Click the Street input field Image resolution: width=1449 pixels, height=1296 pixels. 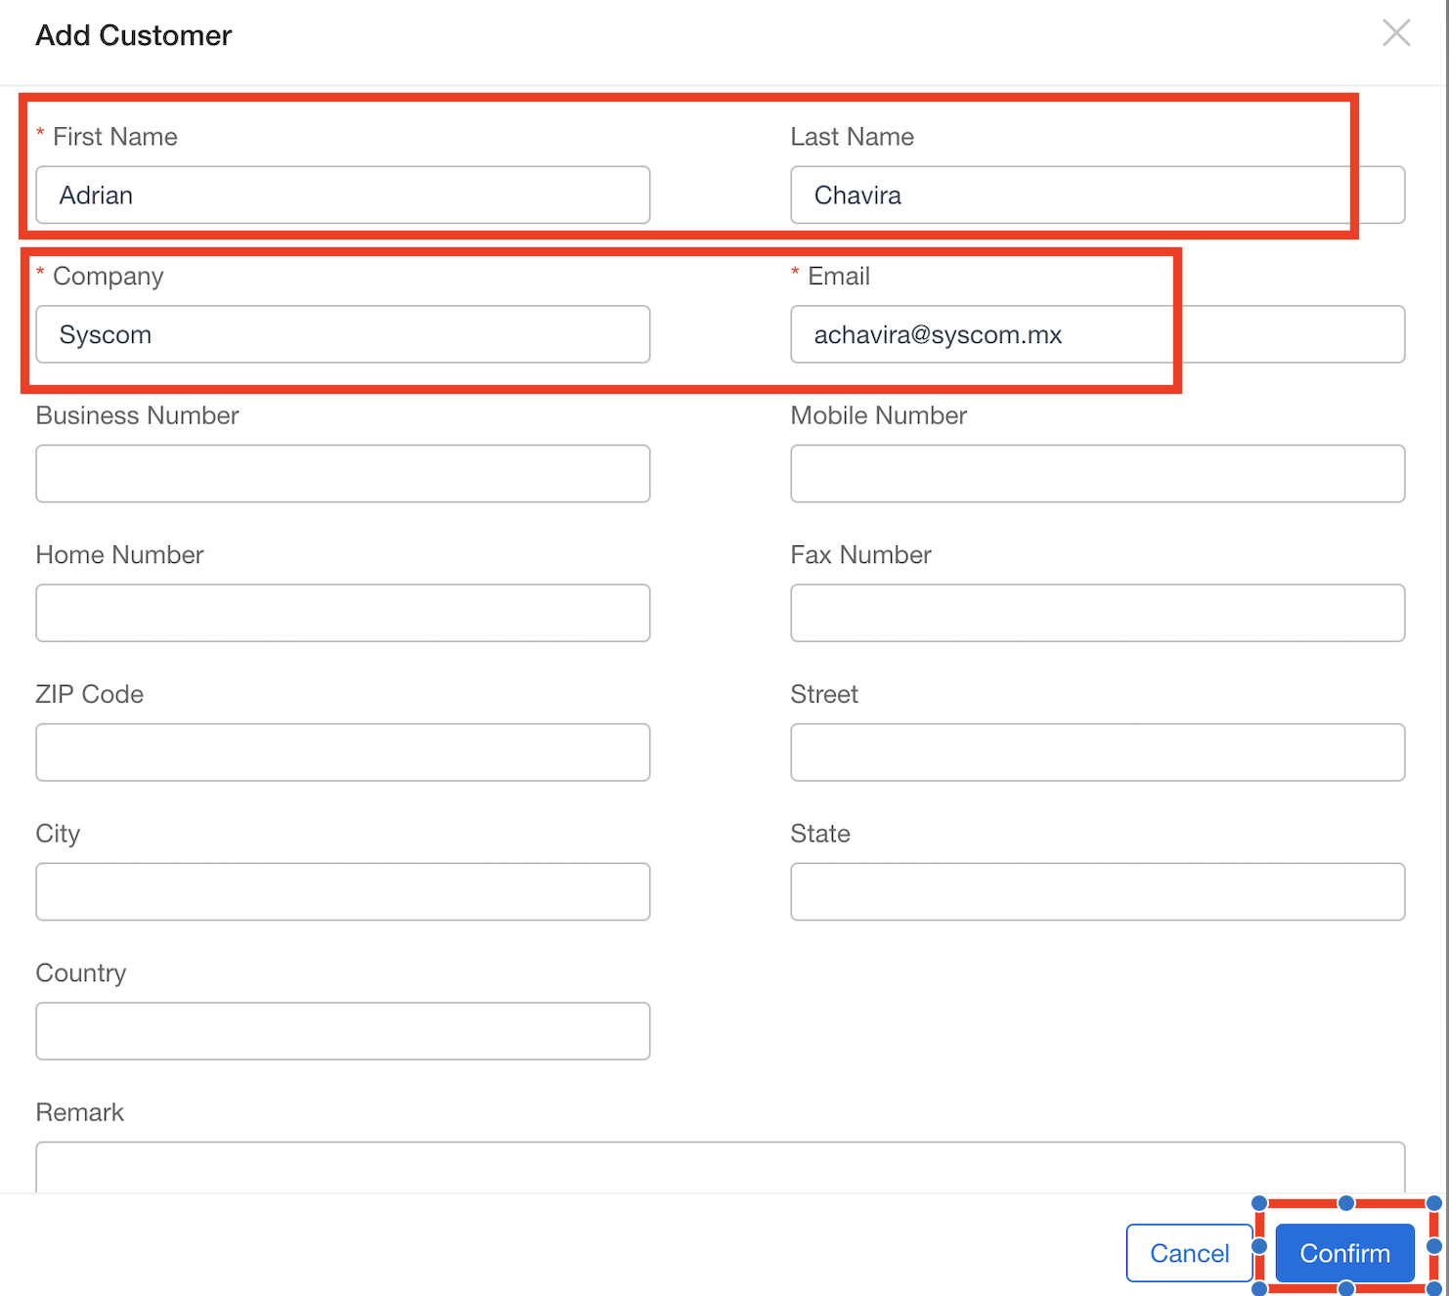[1097, 753]
